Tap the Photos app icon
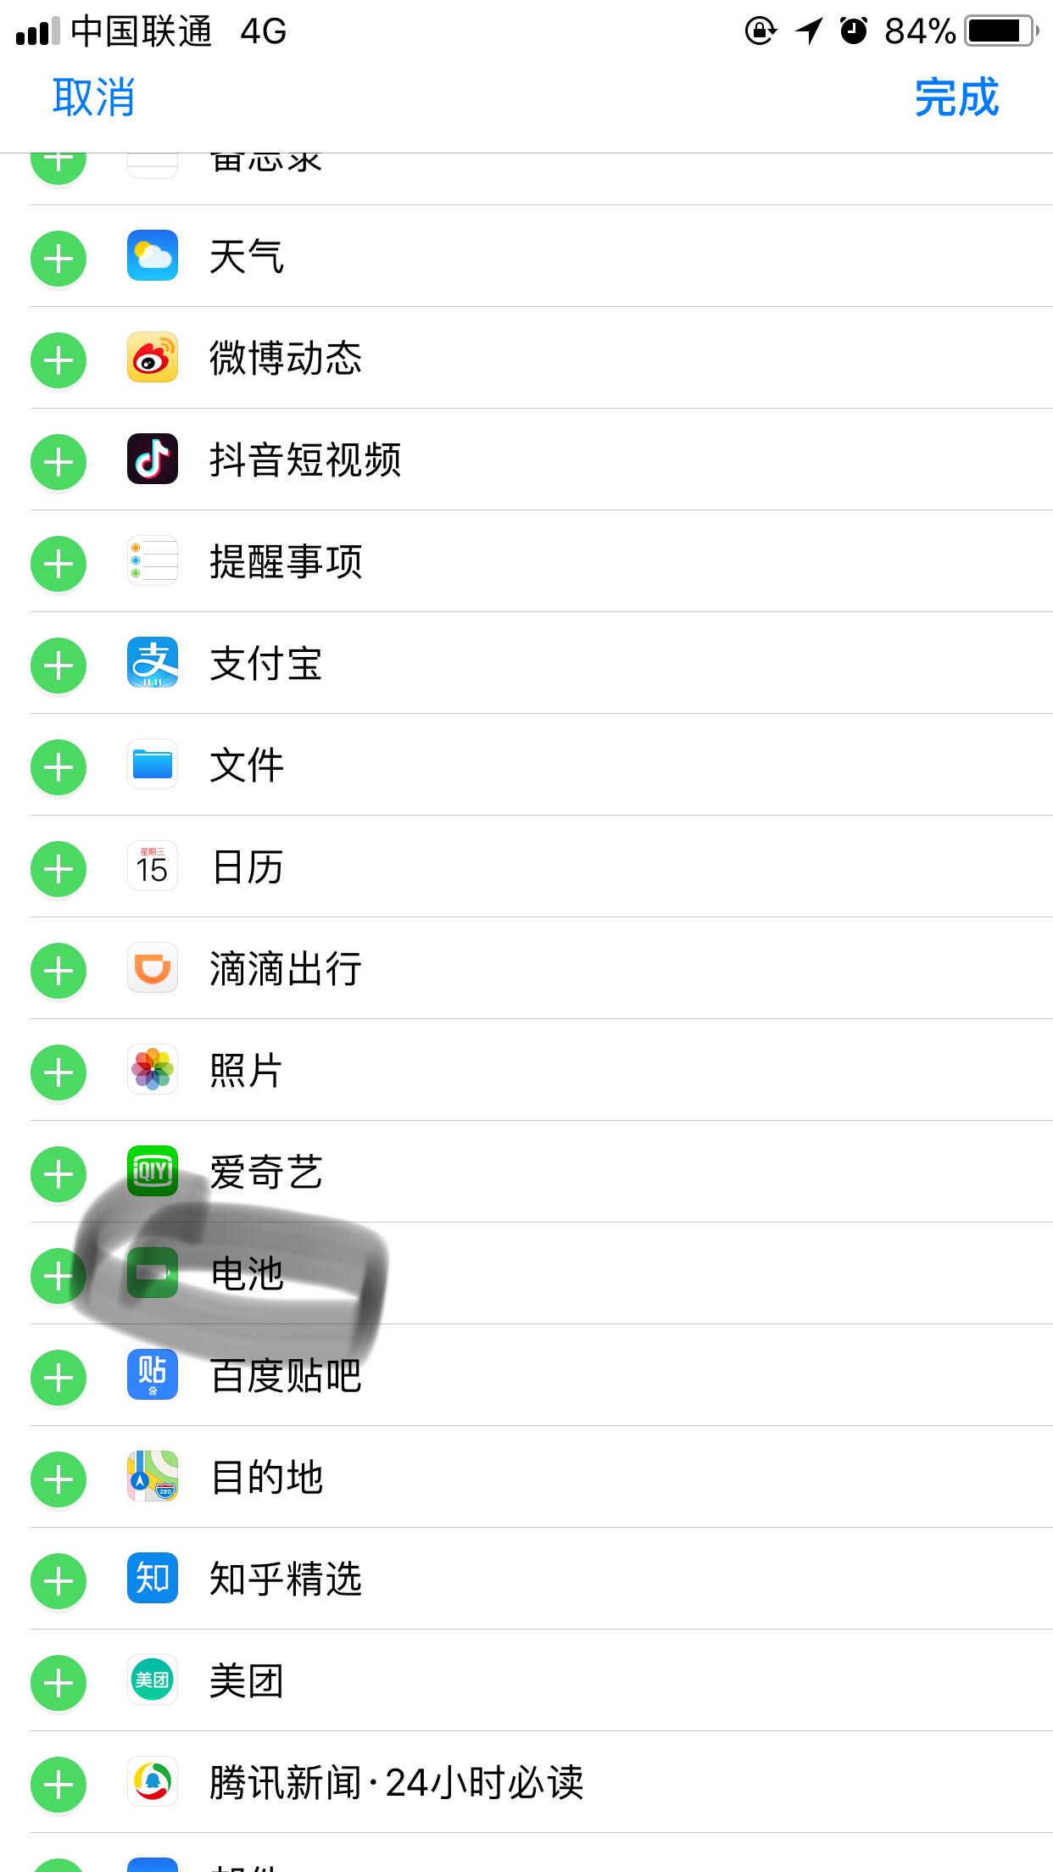 (x=153, y=1069)
